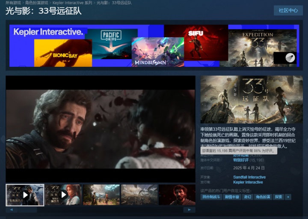Select the field screenshot with three characters

[x=101, y=195]
